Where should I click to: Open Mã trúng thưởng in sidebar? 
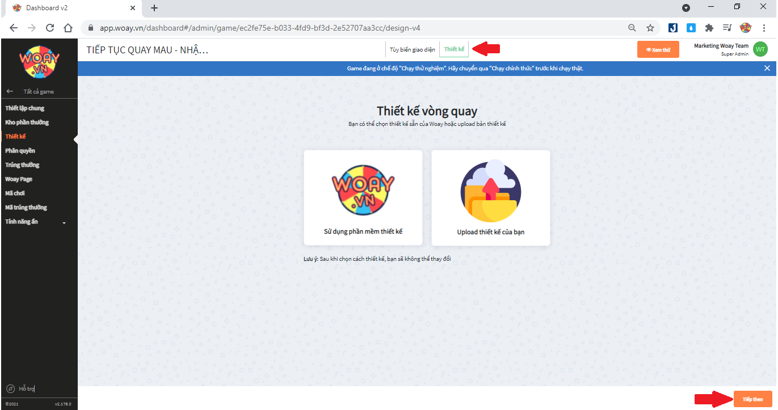(x=26, y=208)
